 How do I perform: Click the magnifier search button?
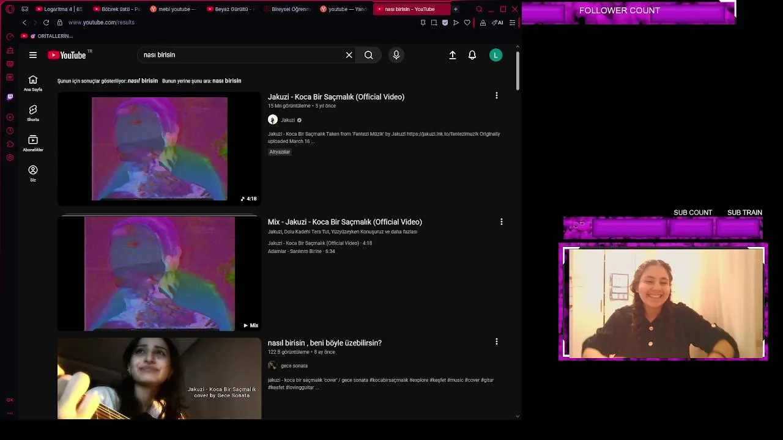coord(369,55)
